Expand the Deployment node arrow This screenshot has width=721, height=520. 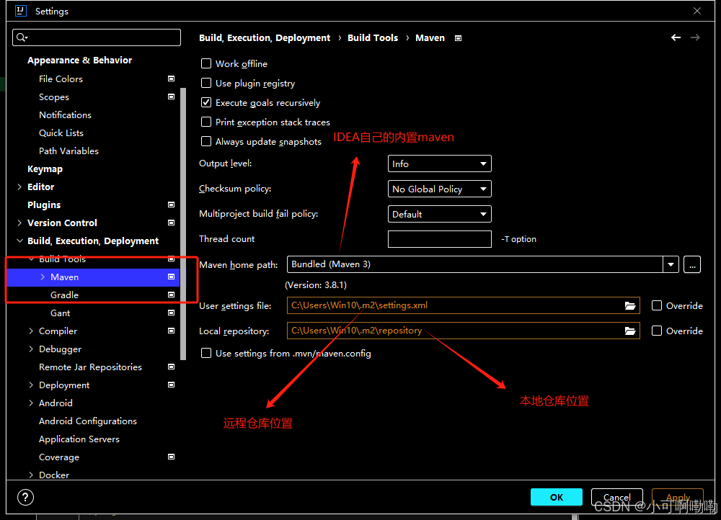click(31, 385)
